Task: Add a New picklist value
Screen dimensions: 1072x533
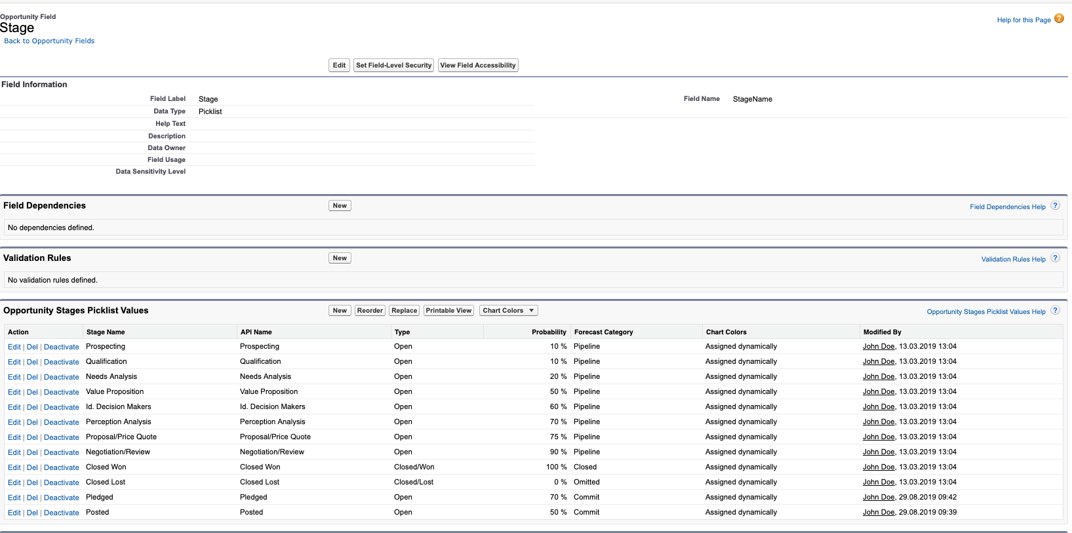Action: point(340,311)
